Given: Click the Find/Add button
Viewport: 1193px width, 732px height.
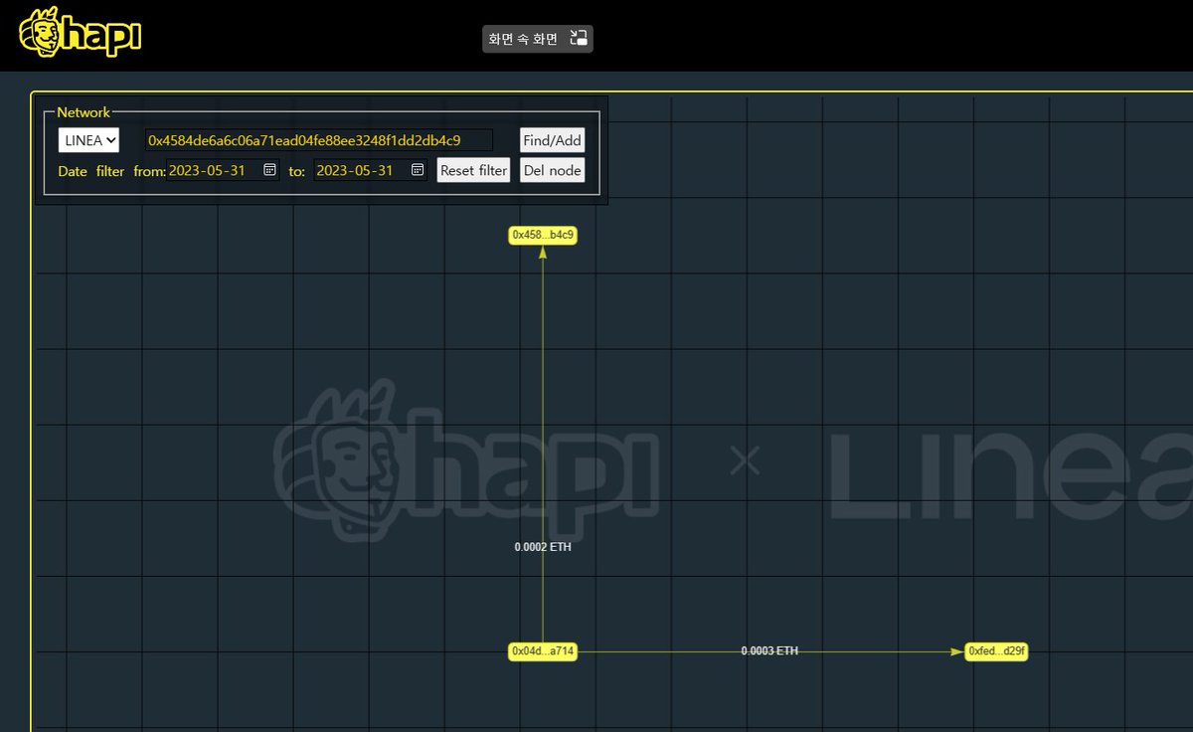Looking at the screenshot, I should pos(553,140).
